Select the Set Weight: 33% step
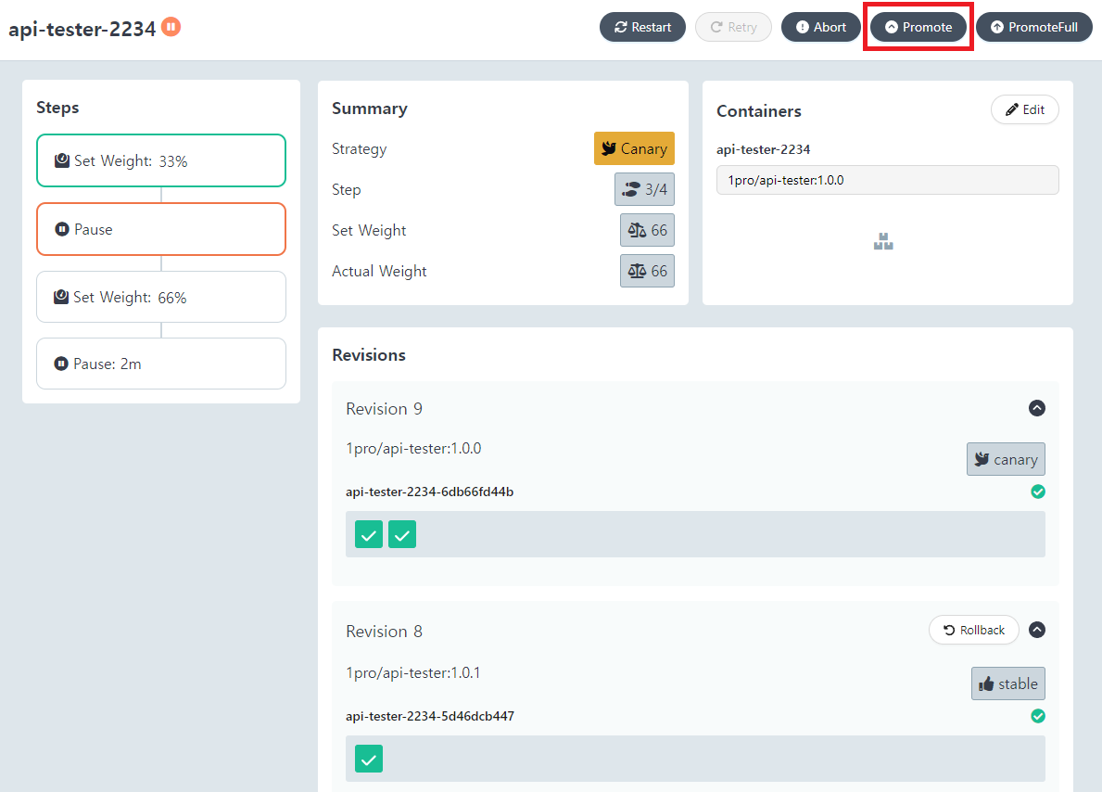Image resolution: width=1102 pixels, height=792 pixels. point(161,160)
